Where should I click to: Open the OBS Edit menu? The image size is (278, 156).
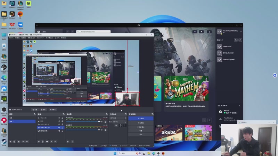pyautogui.click(x=17, y=38)
